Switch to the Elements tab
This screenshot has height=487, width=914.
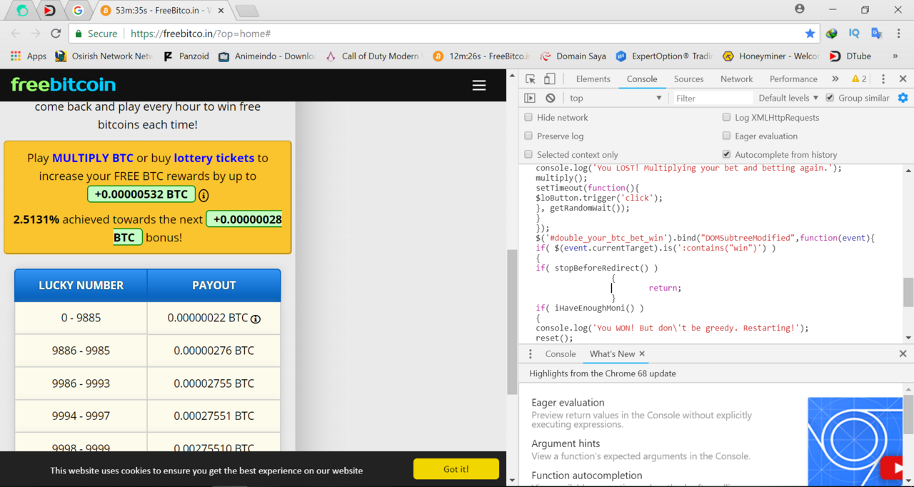pyautogui.click(x=593, y=79)
